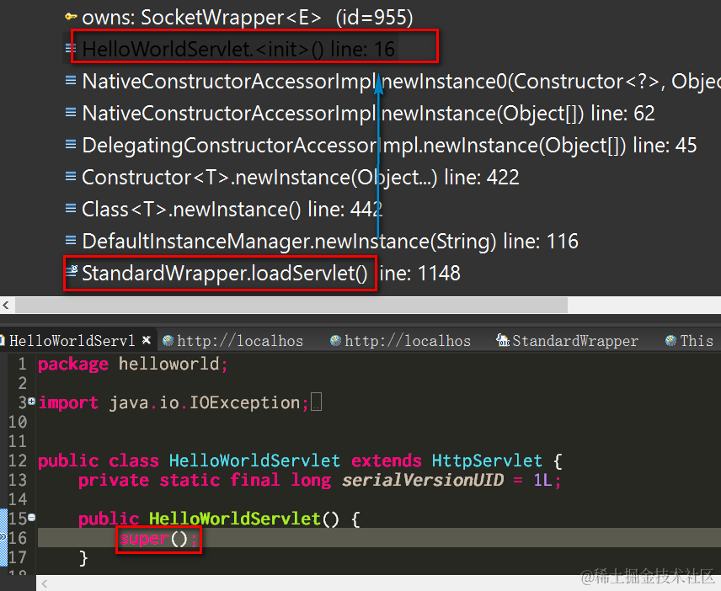Click the HelloWorldServlet class name on line 12
Image resolution: width=721 pixels, height=591 pixels.
254,461
